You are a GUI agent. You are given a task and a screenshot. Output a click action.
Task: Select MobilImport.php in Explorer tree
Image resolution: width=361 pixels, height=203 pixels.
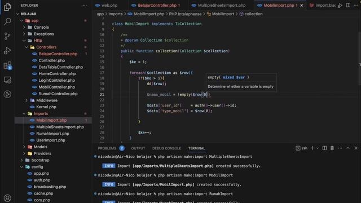click(54, 120)
